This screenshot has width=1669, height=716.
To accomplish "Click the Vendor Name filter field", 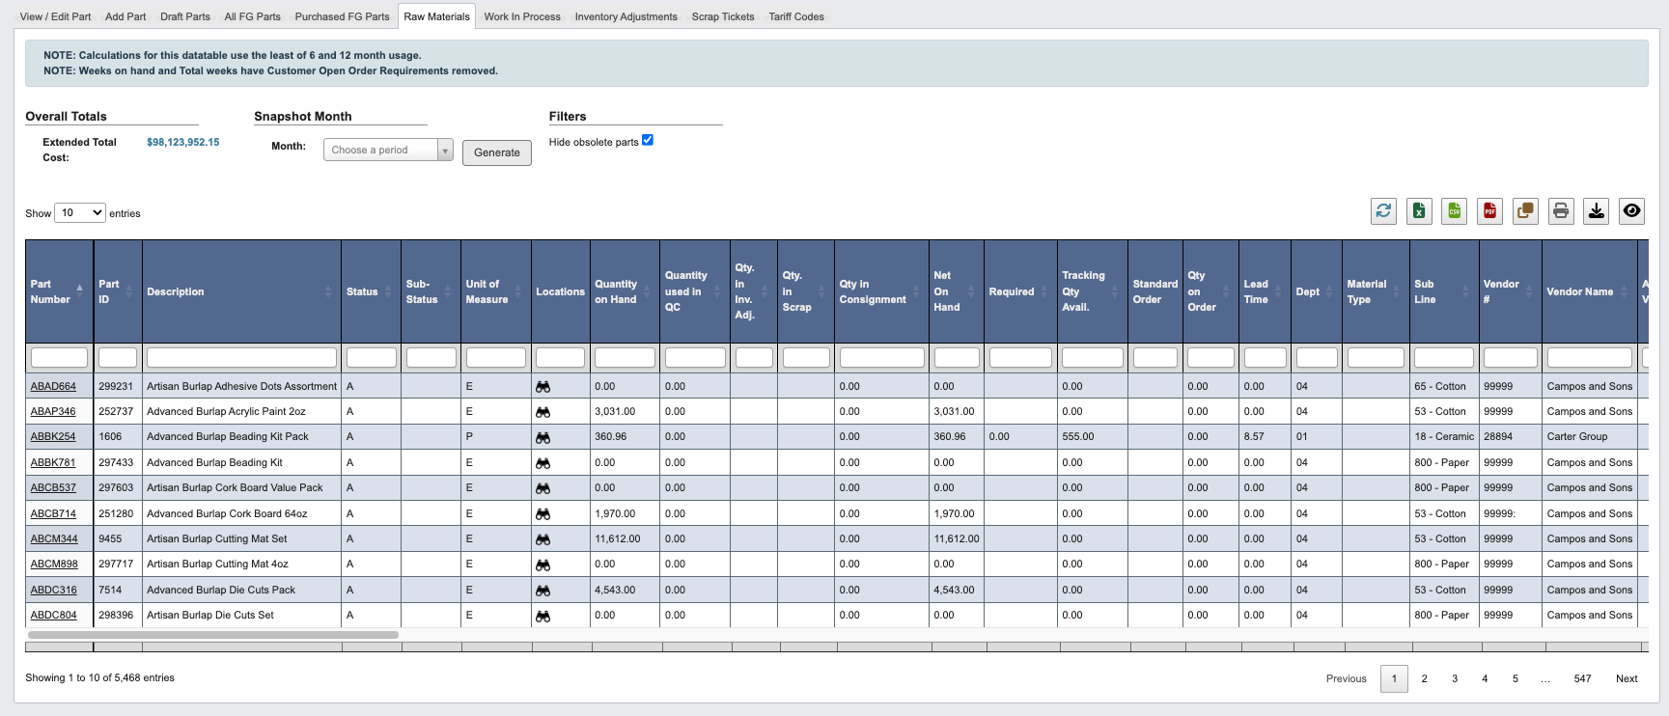I will click(1589, 357).
